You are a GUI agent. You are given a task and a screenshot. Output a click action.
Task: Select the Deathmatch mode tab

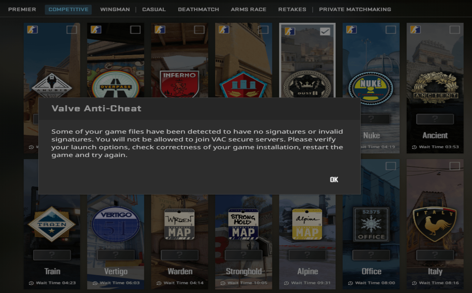point(198,9)
